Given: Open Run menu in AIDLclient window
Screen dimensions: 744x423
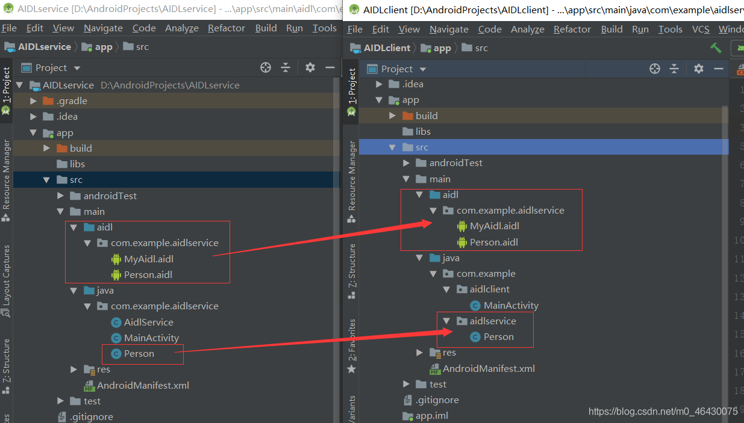Looking at the screenshot, I should [x=640, y=29].
